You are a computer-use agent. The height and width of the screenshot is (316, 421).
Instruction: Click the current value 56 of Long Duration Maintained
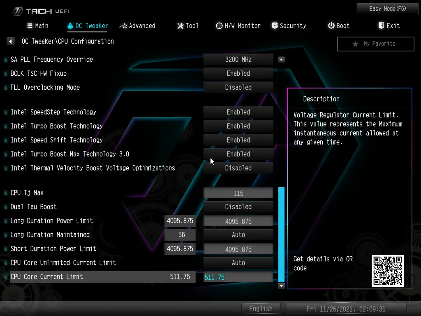[180, 235]
